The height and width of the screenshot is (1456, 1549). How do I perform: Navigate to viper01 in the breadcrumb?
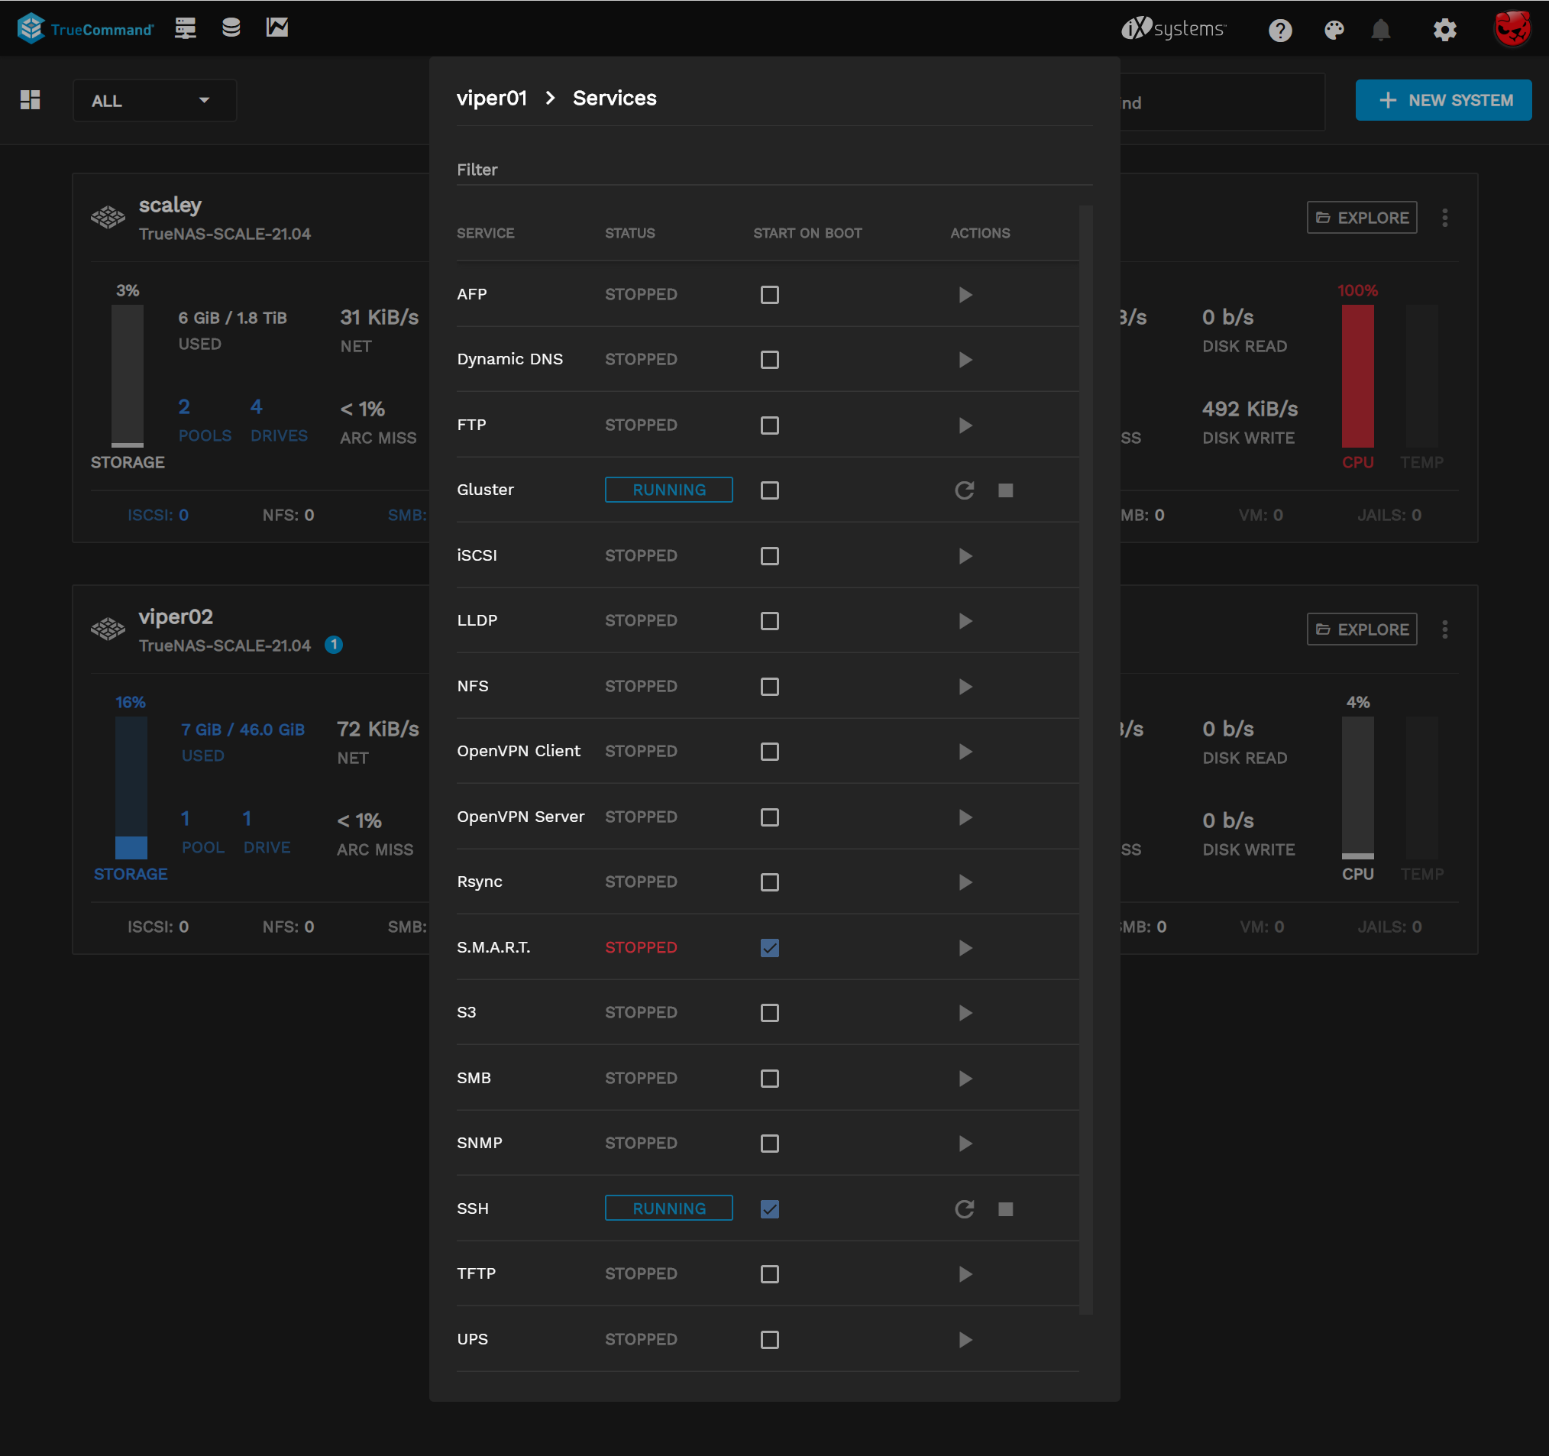click(492, 99)
